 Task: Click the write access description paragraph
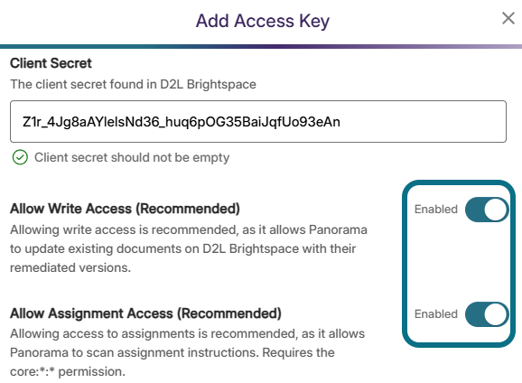(x=189, y=248)
